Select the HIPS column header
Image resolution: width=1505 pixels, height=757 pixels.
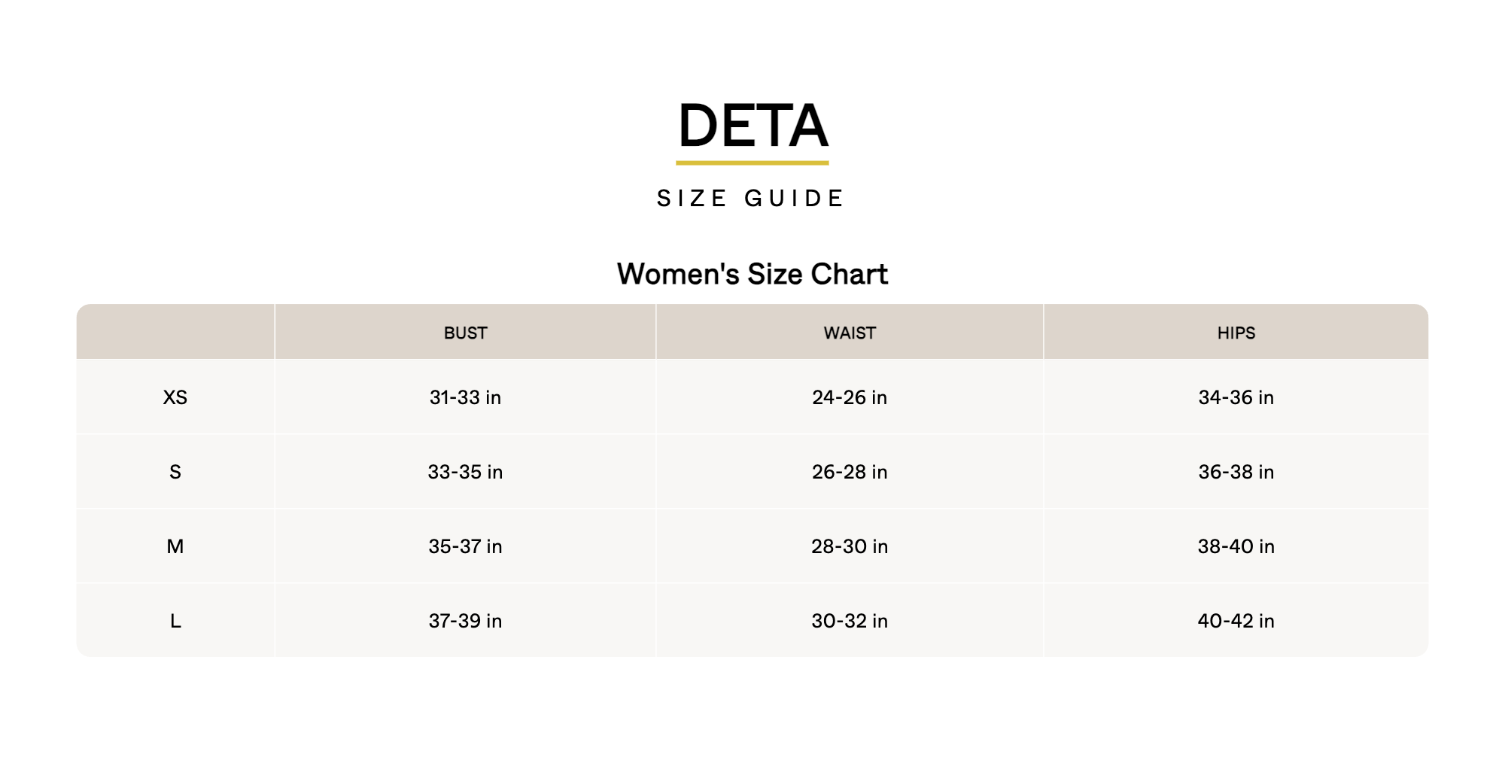[x=1236, y=333]
